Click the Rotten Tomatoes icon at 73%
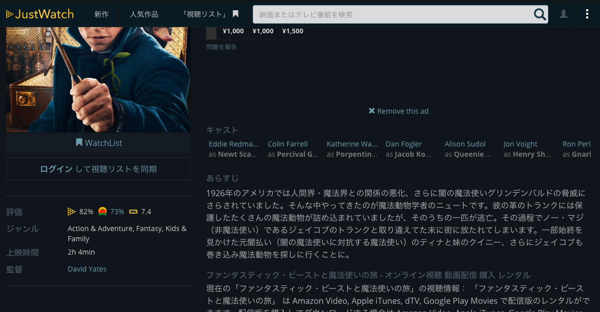 pyautogui.click(x=102, y=212)
